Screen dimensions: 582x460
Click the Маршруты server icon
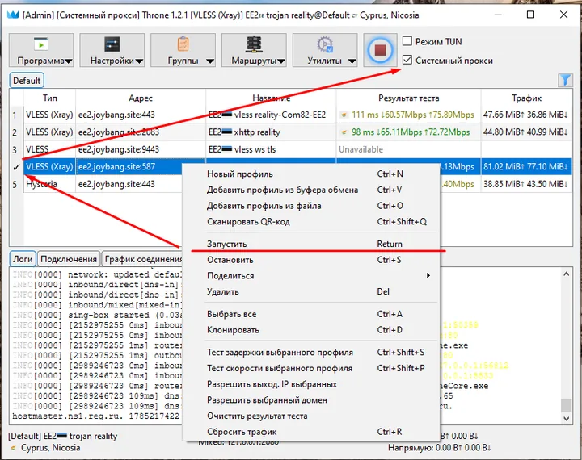255,44
